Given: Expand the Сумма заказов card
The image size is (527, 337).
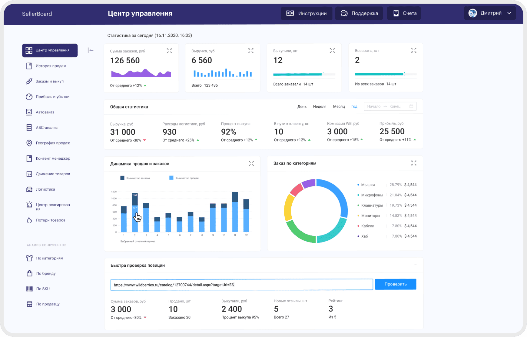Looking at the screenshot, I should (x=169, y=51).
